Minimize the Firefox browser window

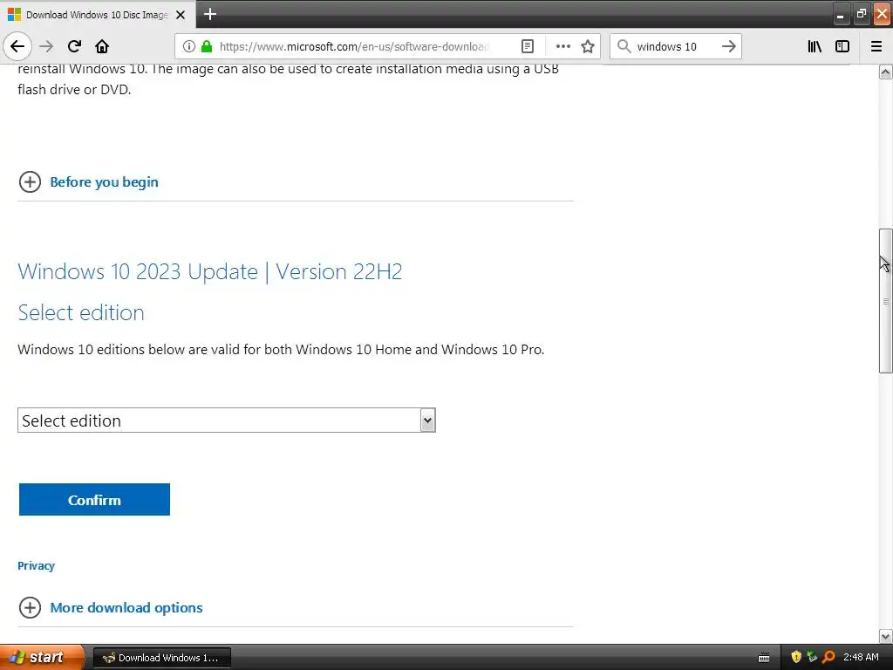coord(841,14)
